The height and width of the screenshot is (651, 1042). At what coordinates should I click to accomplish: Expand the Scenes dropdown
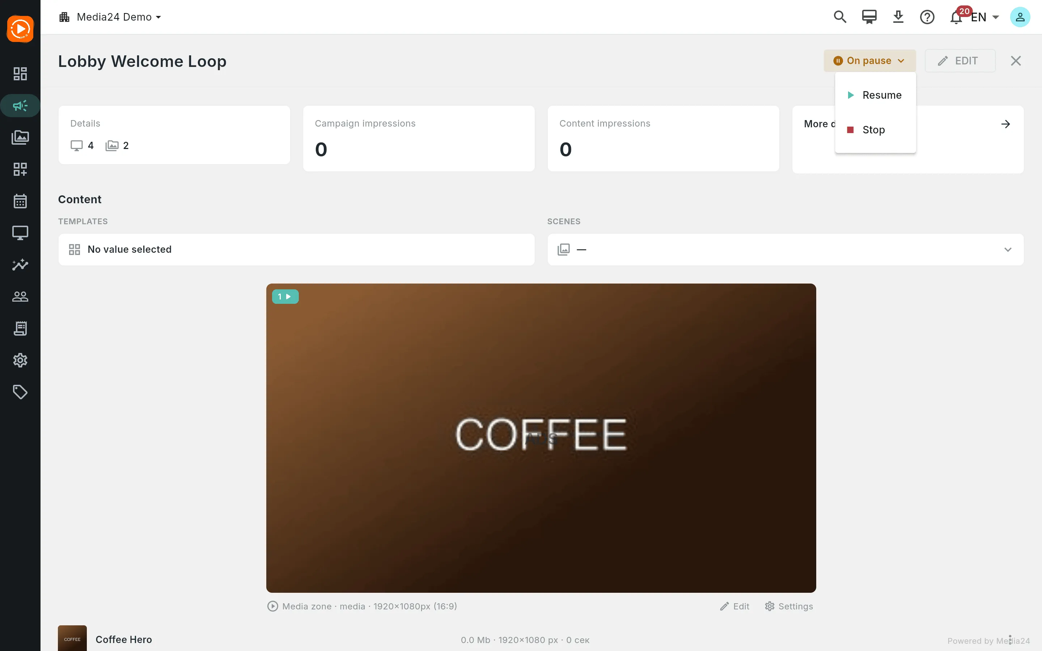click(785, 249)
